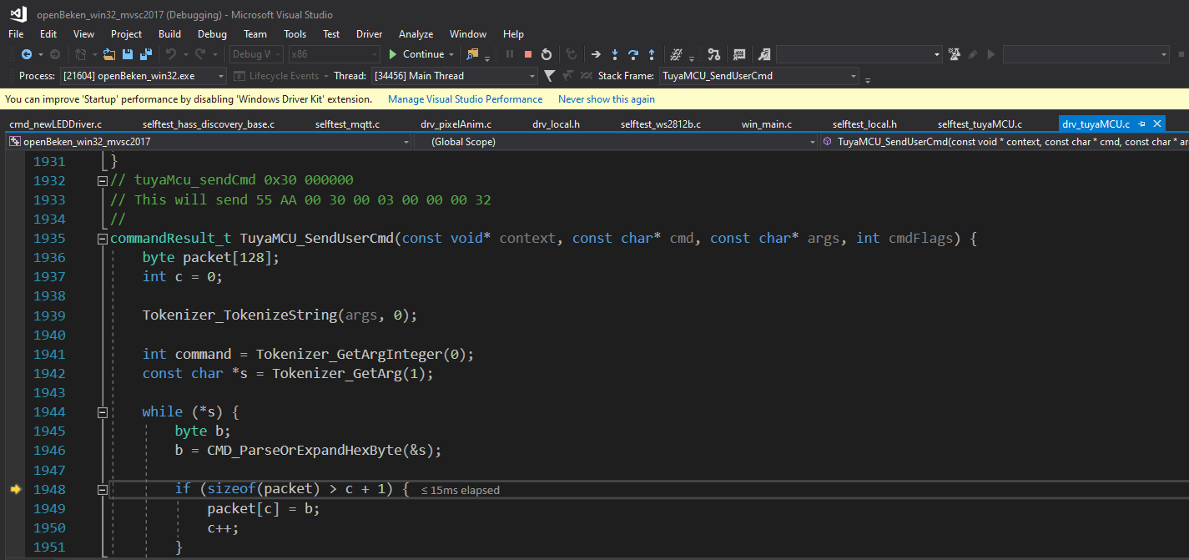Open the Navigate Backward history dropdown arrow

click(x=40, y=54)
